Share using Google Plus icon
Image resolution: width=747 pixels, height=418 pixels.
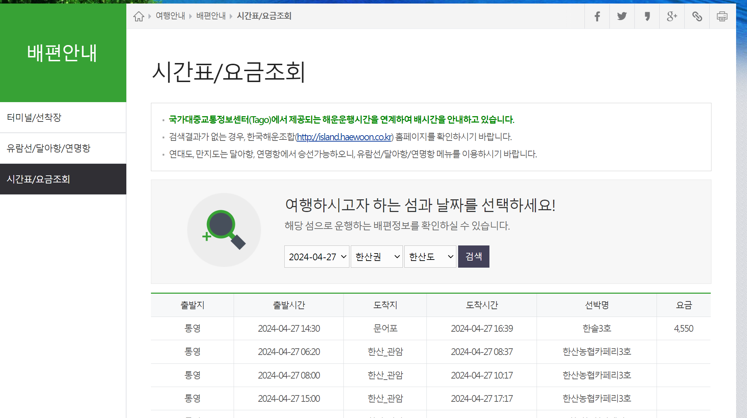coord(672,16)
